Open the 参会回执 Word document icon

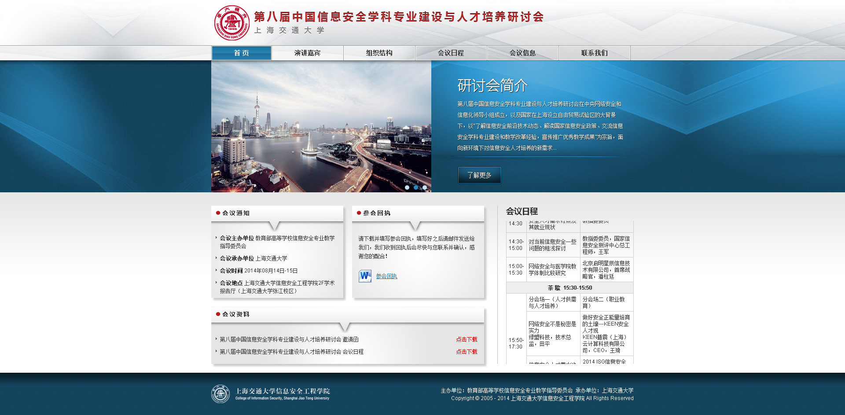point(365,276)
